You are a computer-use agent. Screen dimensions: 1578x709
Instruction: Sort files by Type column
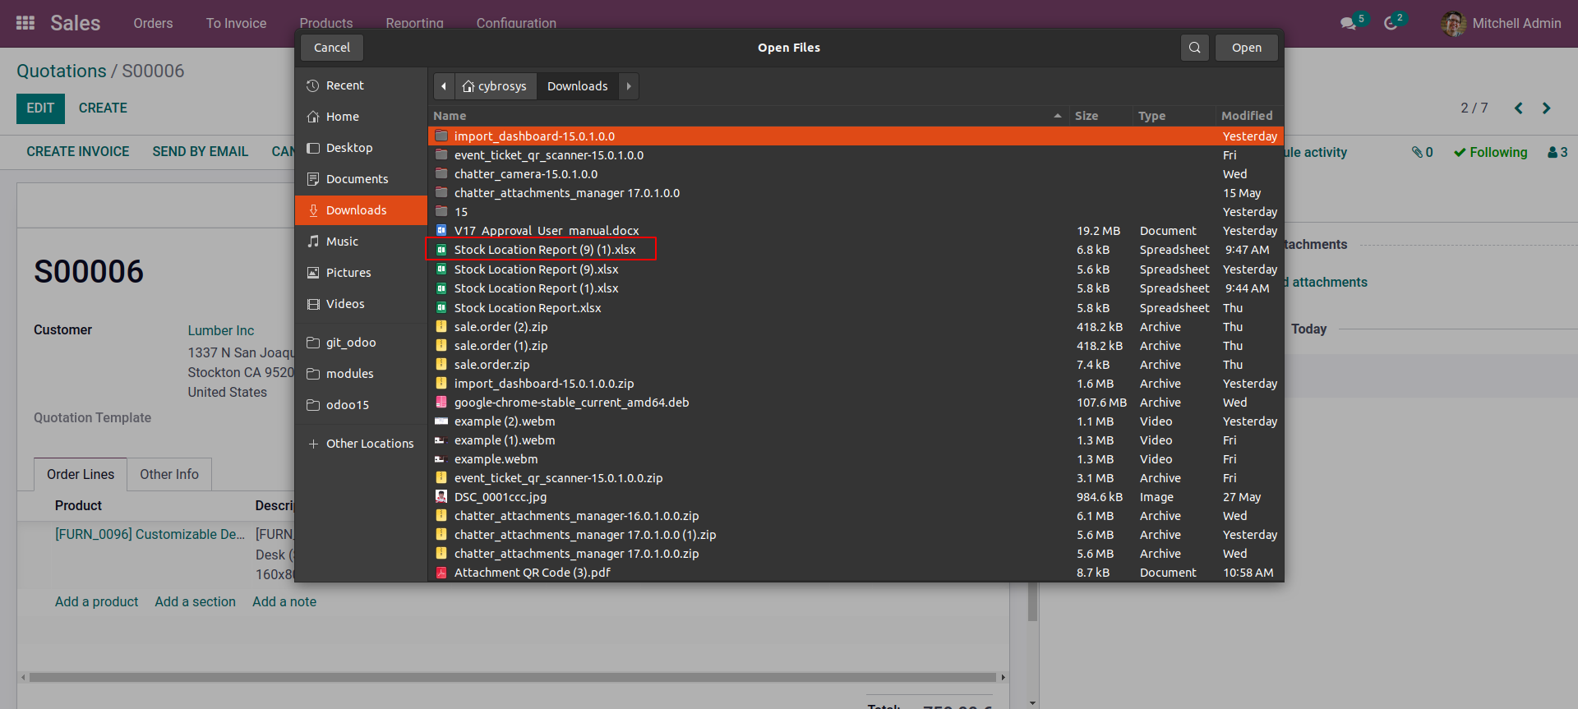[x=1174, y=116]
